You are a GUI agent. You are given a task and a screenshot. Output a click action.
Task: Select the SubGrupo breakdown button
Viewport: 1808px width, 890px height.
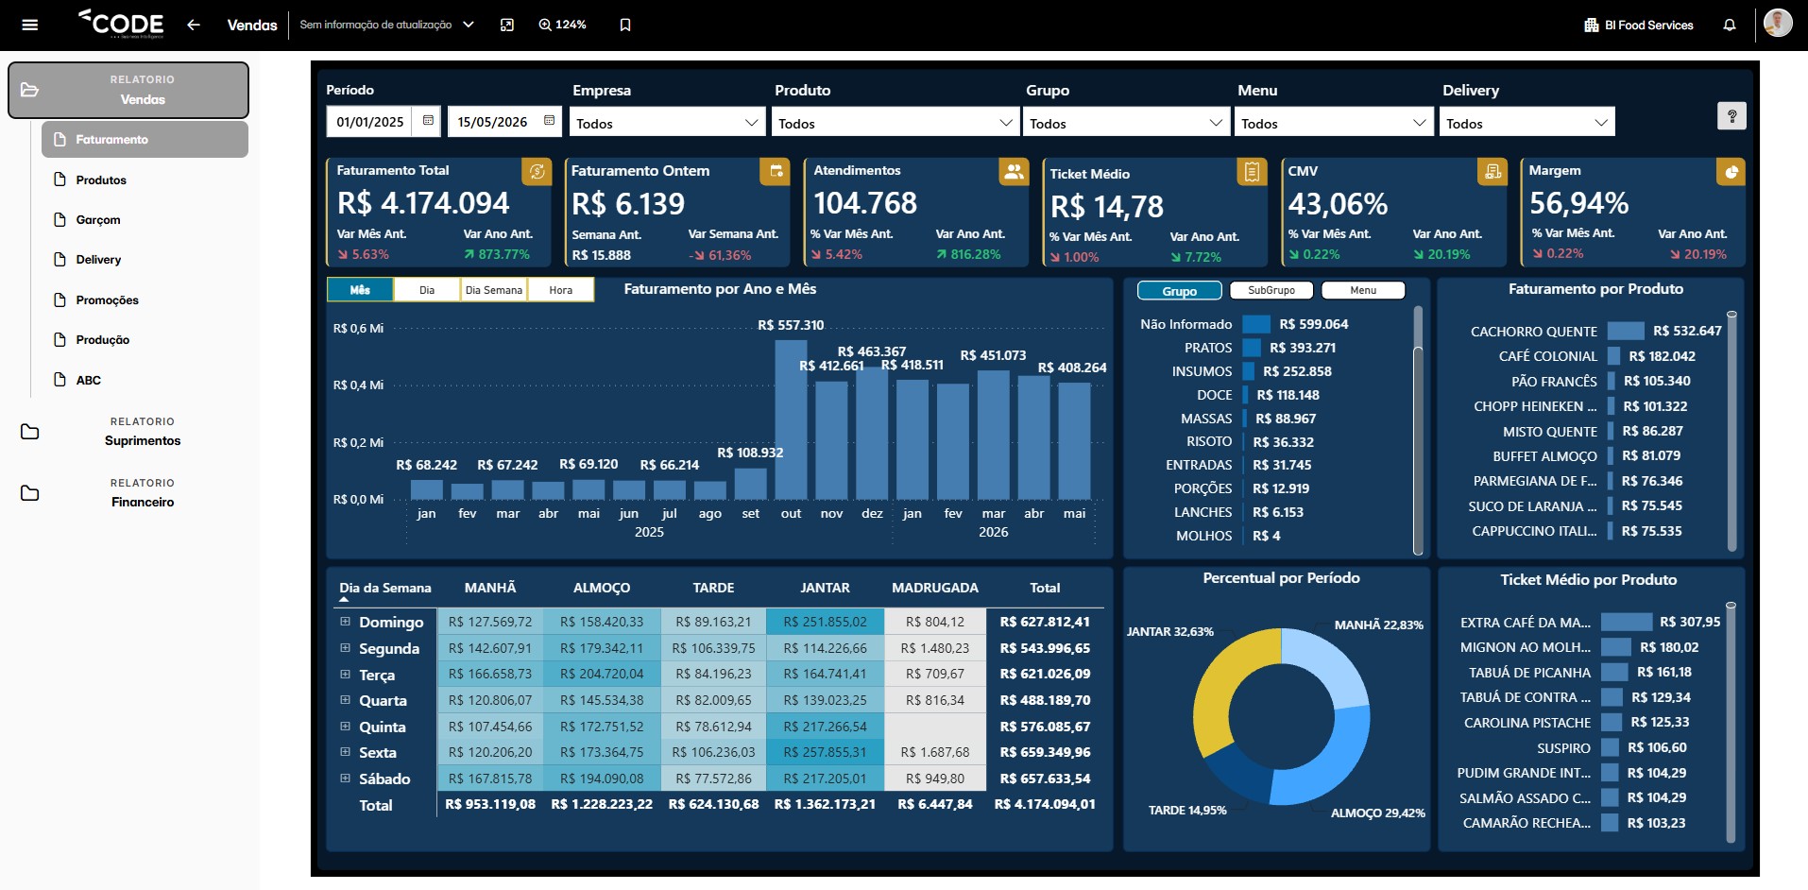coord(1271,291)
